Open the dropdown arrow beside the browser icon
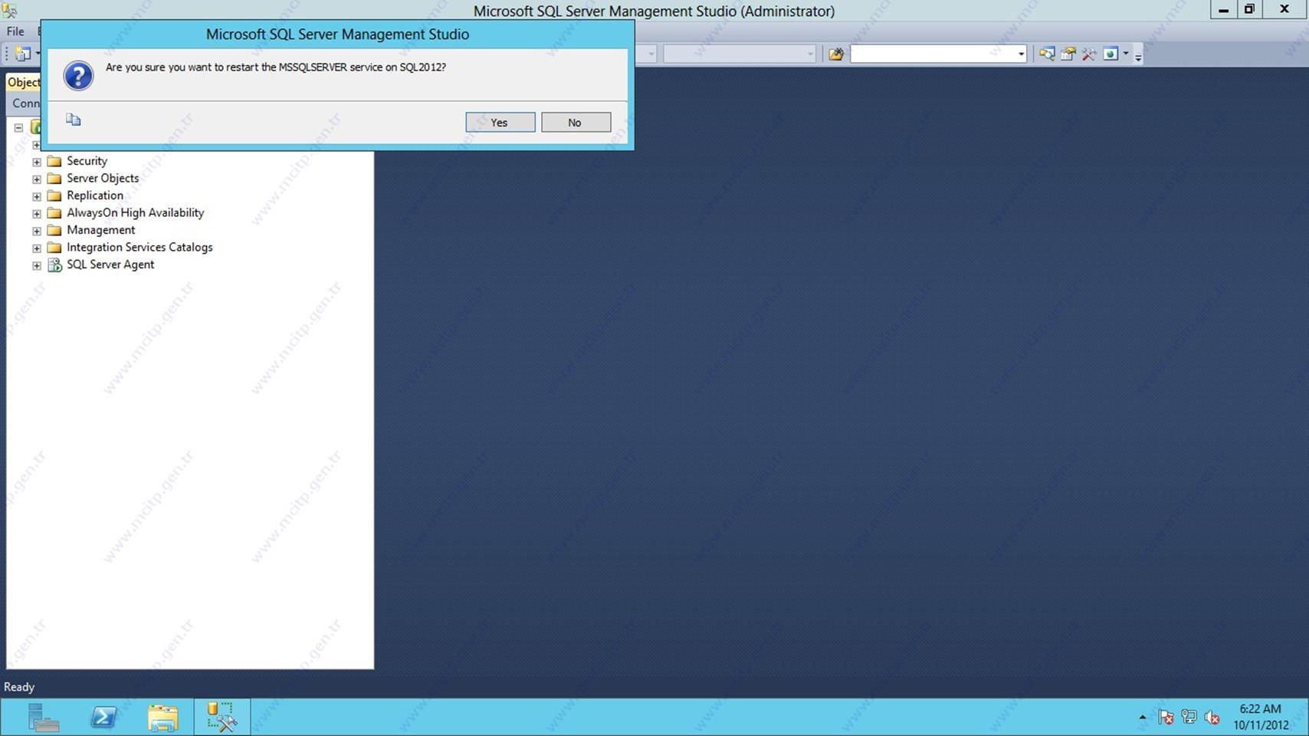Image resolution: width=1309 pixels, height=736 pixels. (x=1126, y=54)
